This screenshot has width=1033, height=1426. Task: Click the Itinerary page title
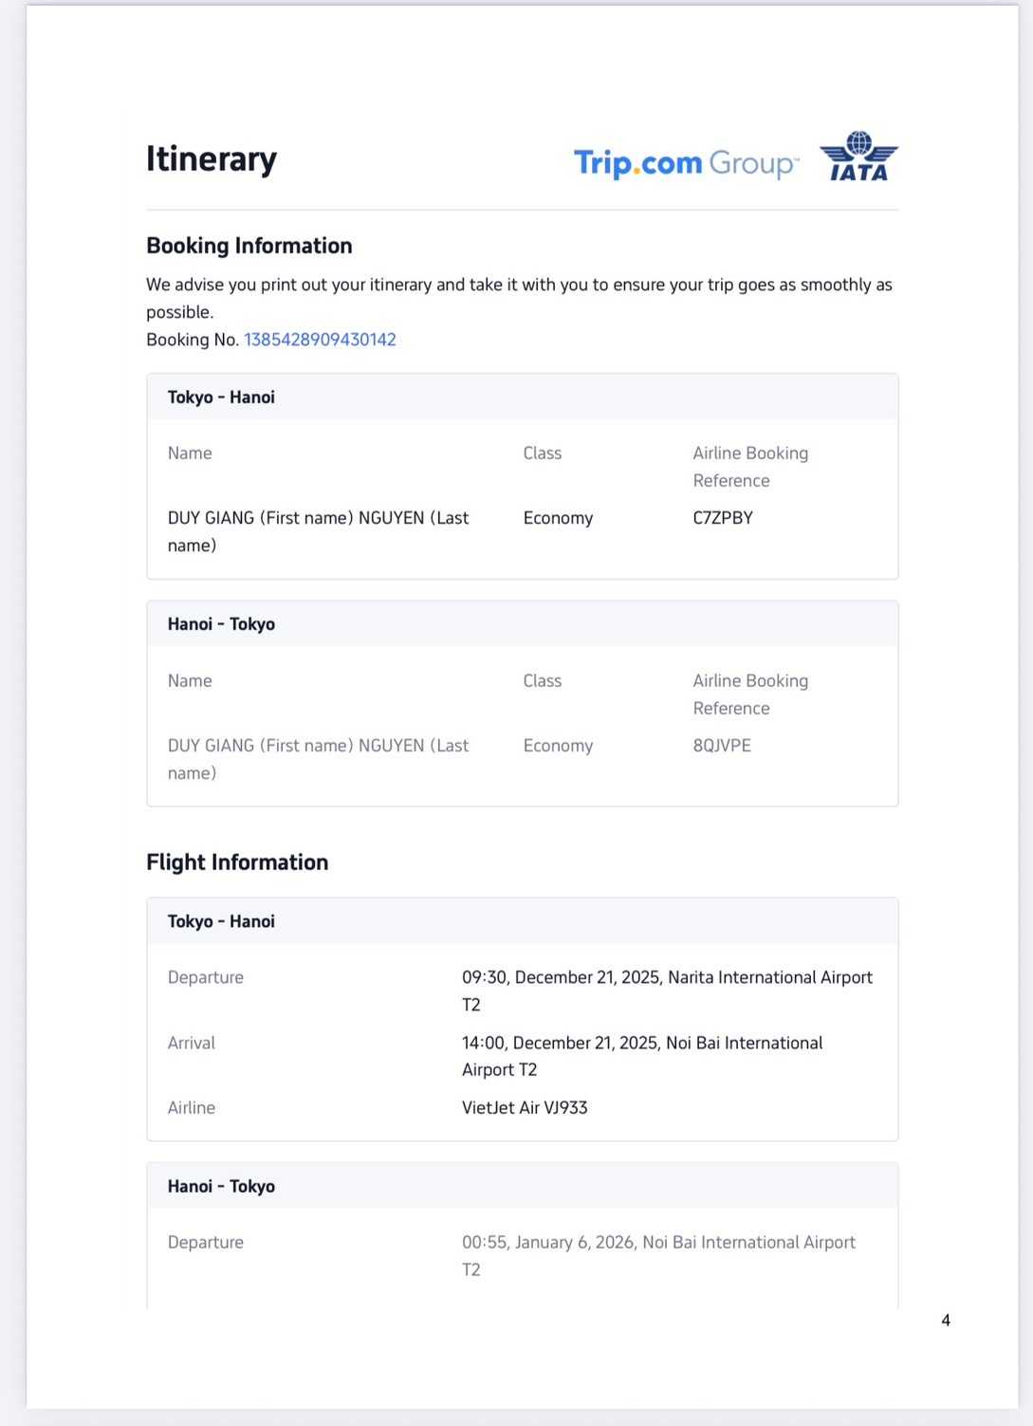212,158
